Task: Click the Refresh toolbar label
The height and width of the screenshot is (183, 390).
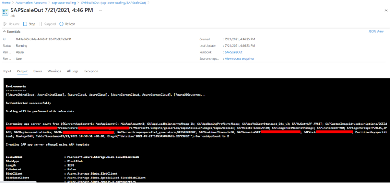Action: [x=70, y=24]
